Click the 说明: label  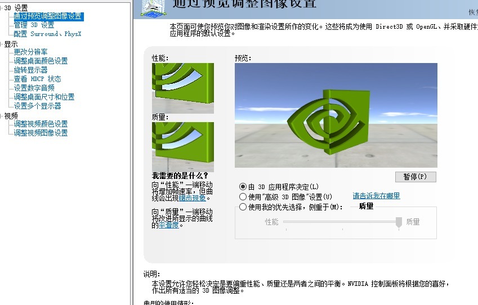coord(151,274)
